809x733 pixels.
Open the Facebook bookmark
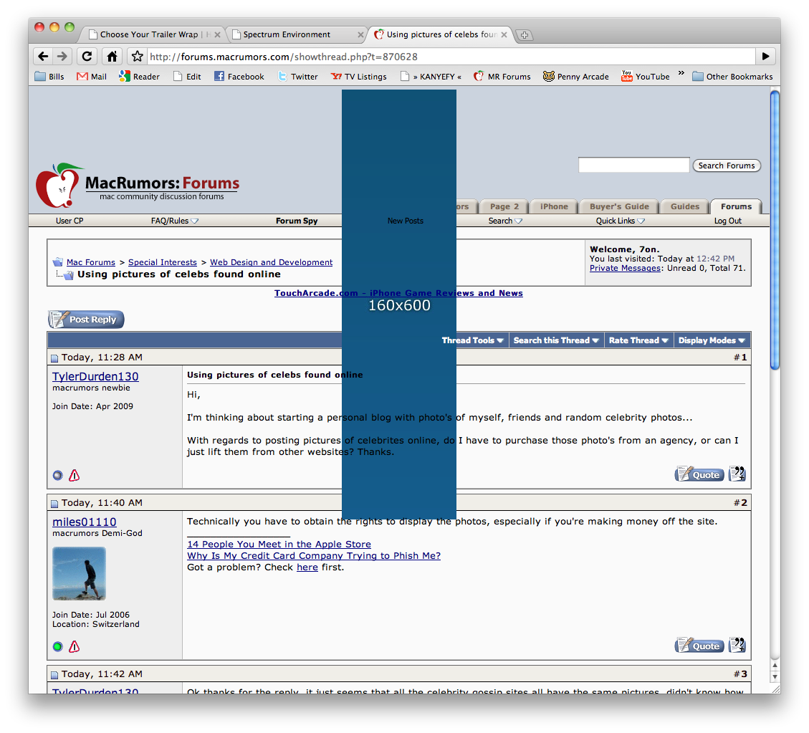coord(239,77)
